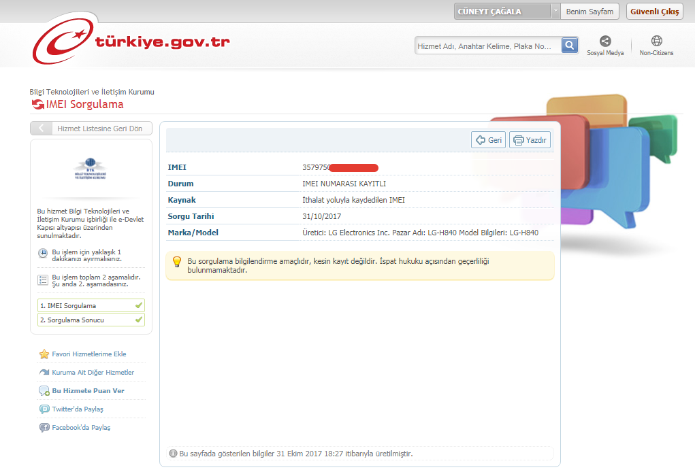Click the clock icon beside duration info

click(x=43, y=253)
